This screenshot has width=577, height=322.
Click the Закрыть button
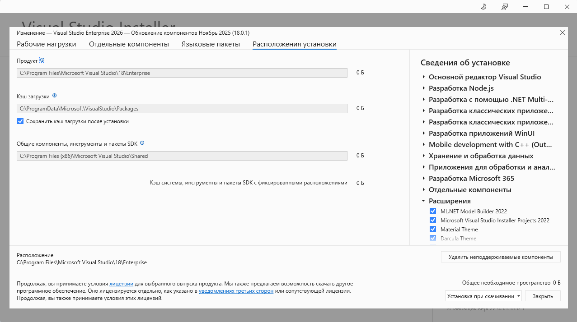click(542, 296)
